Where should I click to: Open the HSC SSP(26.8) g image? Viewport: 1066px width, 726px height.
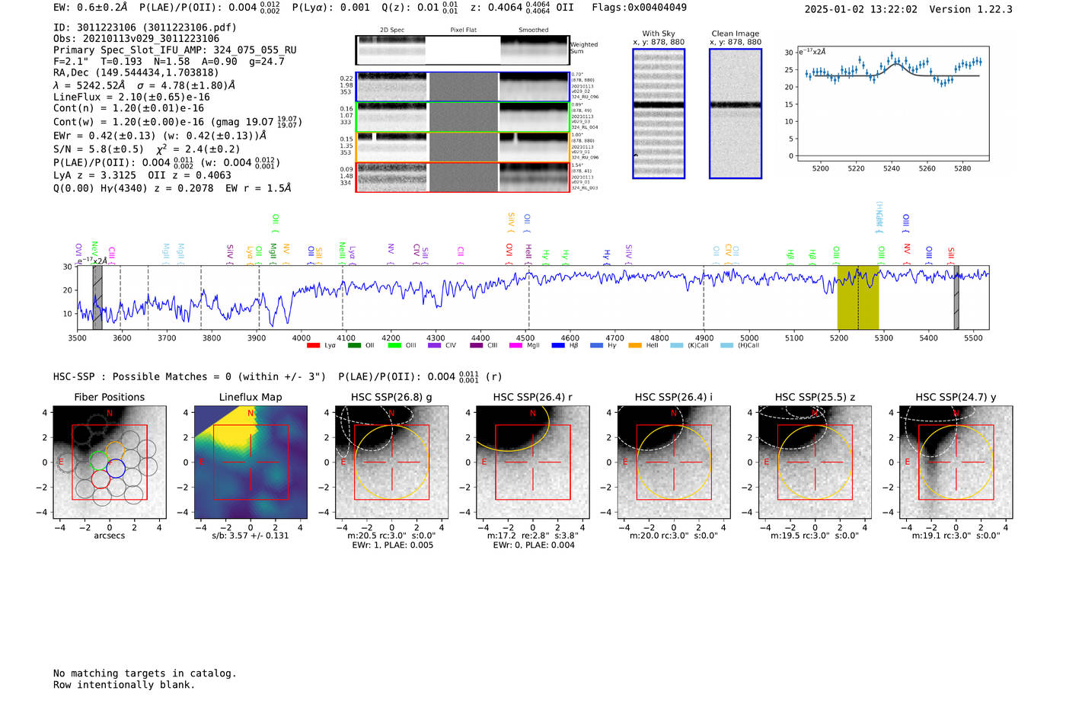click(391, 462)
